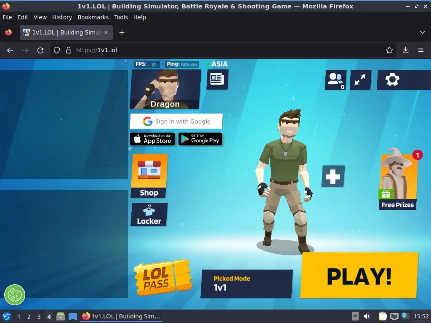Screen dimensions: 431x323
Task: Open tracking protection shield
Action: click(57, 50)
